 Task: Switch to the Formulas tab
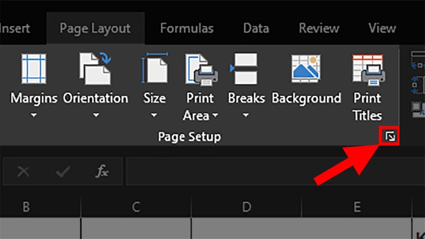187,28
